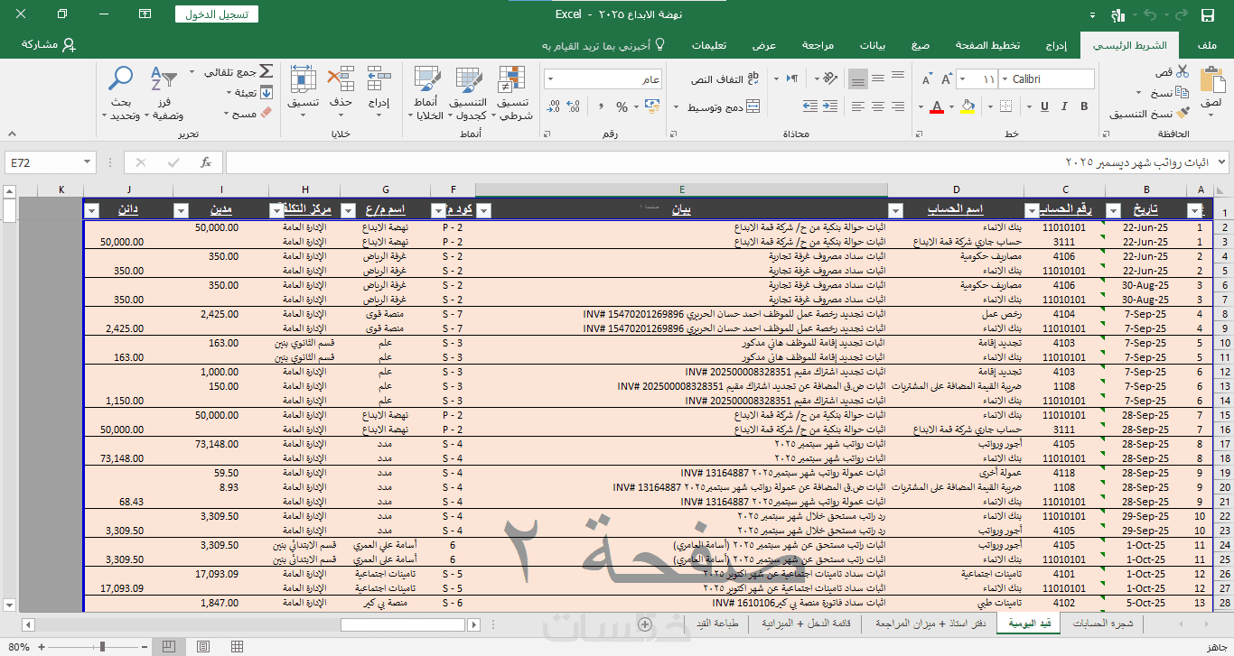The width and height of the screenshot is (1234, 656).
Task: Open the Calibri font name dropdown
Action: (1005, 79)
